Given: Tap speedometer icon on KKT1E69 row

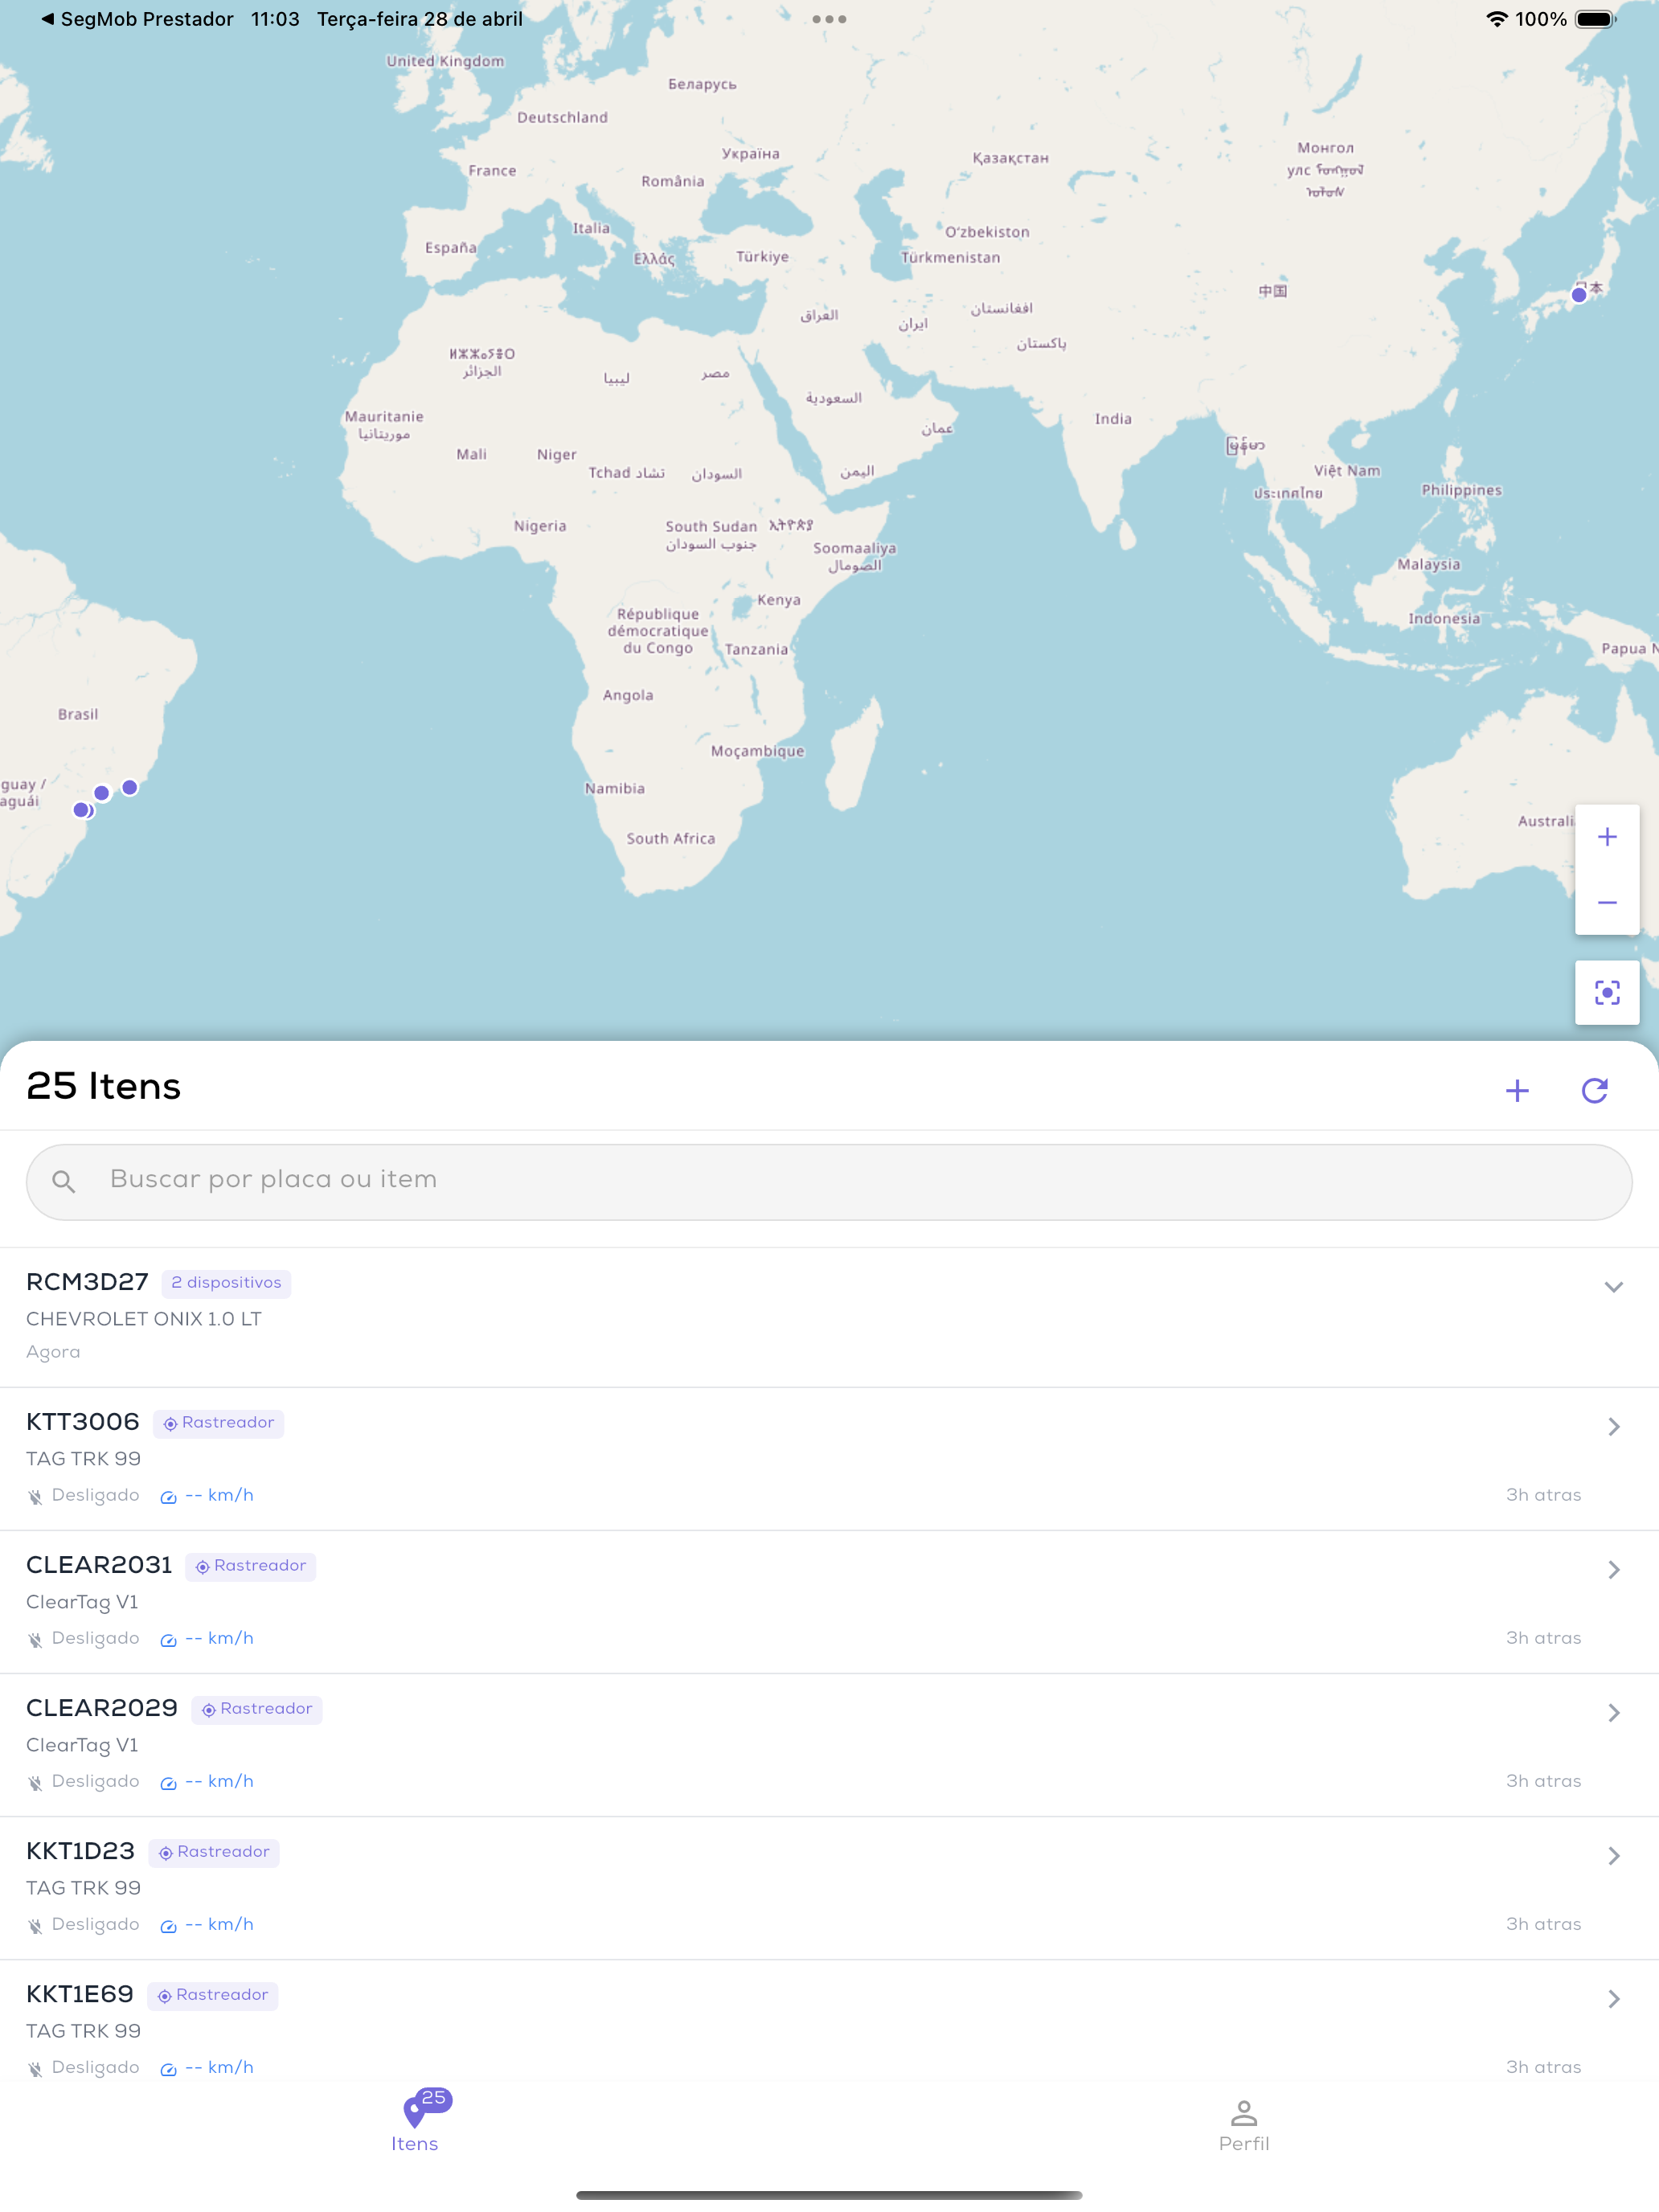Looking at the screenshot, I should pyautogui.click(x=168, y=2069).
